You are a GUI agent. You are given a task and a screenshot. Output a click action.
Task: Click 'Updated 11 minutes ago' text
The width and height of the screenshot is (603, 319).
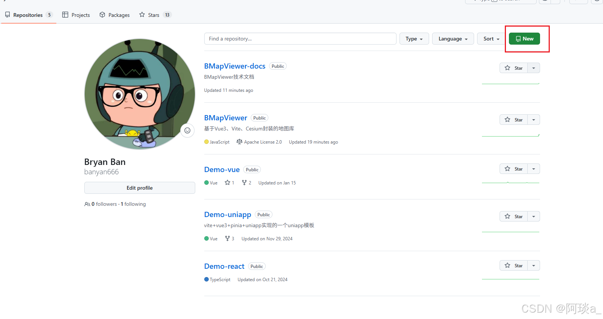[x=229, y=90]
